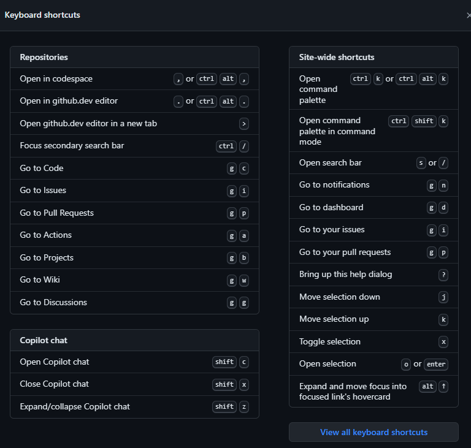This screenshot has width=471, height=448.
Task: Click the x key badge beside Toggle selection
Action: pyautogui.click(x=443, y=342)
